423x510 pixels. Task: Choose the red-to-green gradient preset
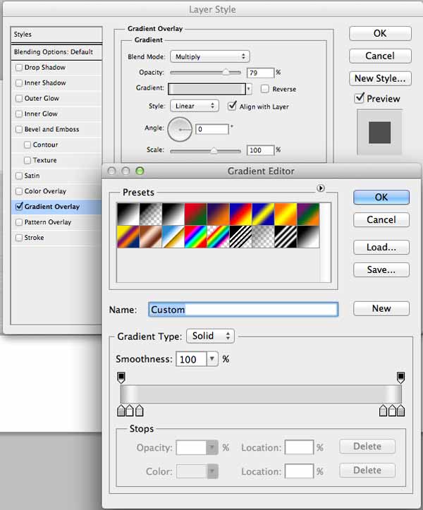tap(196, 214)
